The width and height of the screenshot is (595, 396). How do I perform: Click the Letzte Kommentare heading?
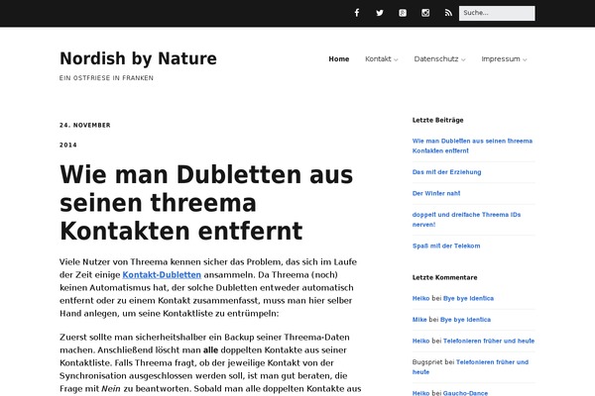point(444,277)
